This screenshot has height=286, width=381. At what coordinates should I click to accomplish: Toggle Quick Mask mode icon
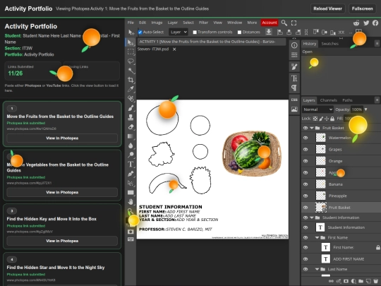pos(131,232)
